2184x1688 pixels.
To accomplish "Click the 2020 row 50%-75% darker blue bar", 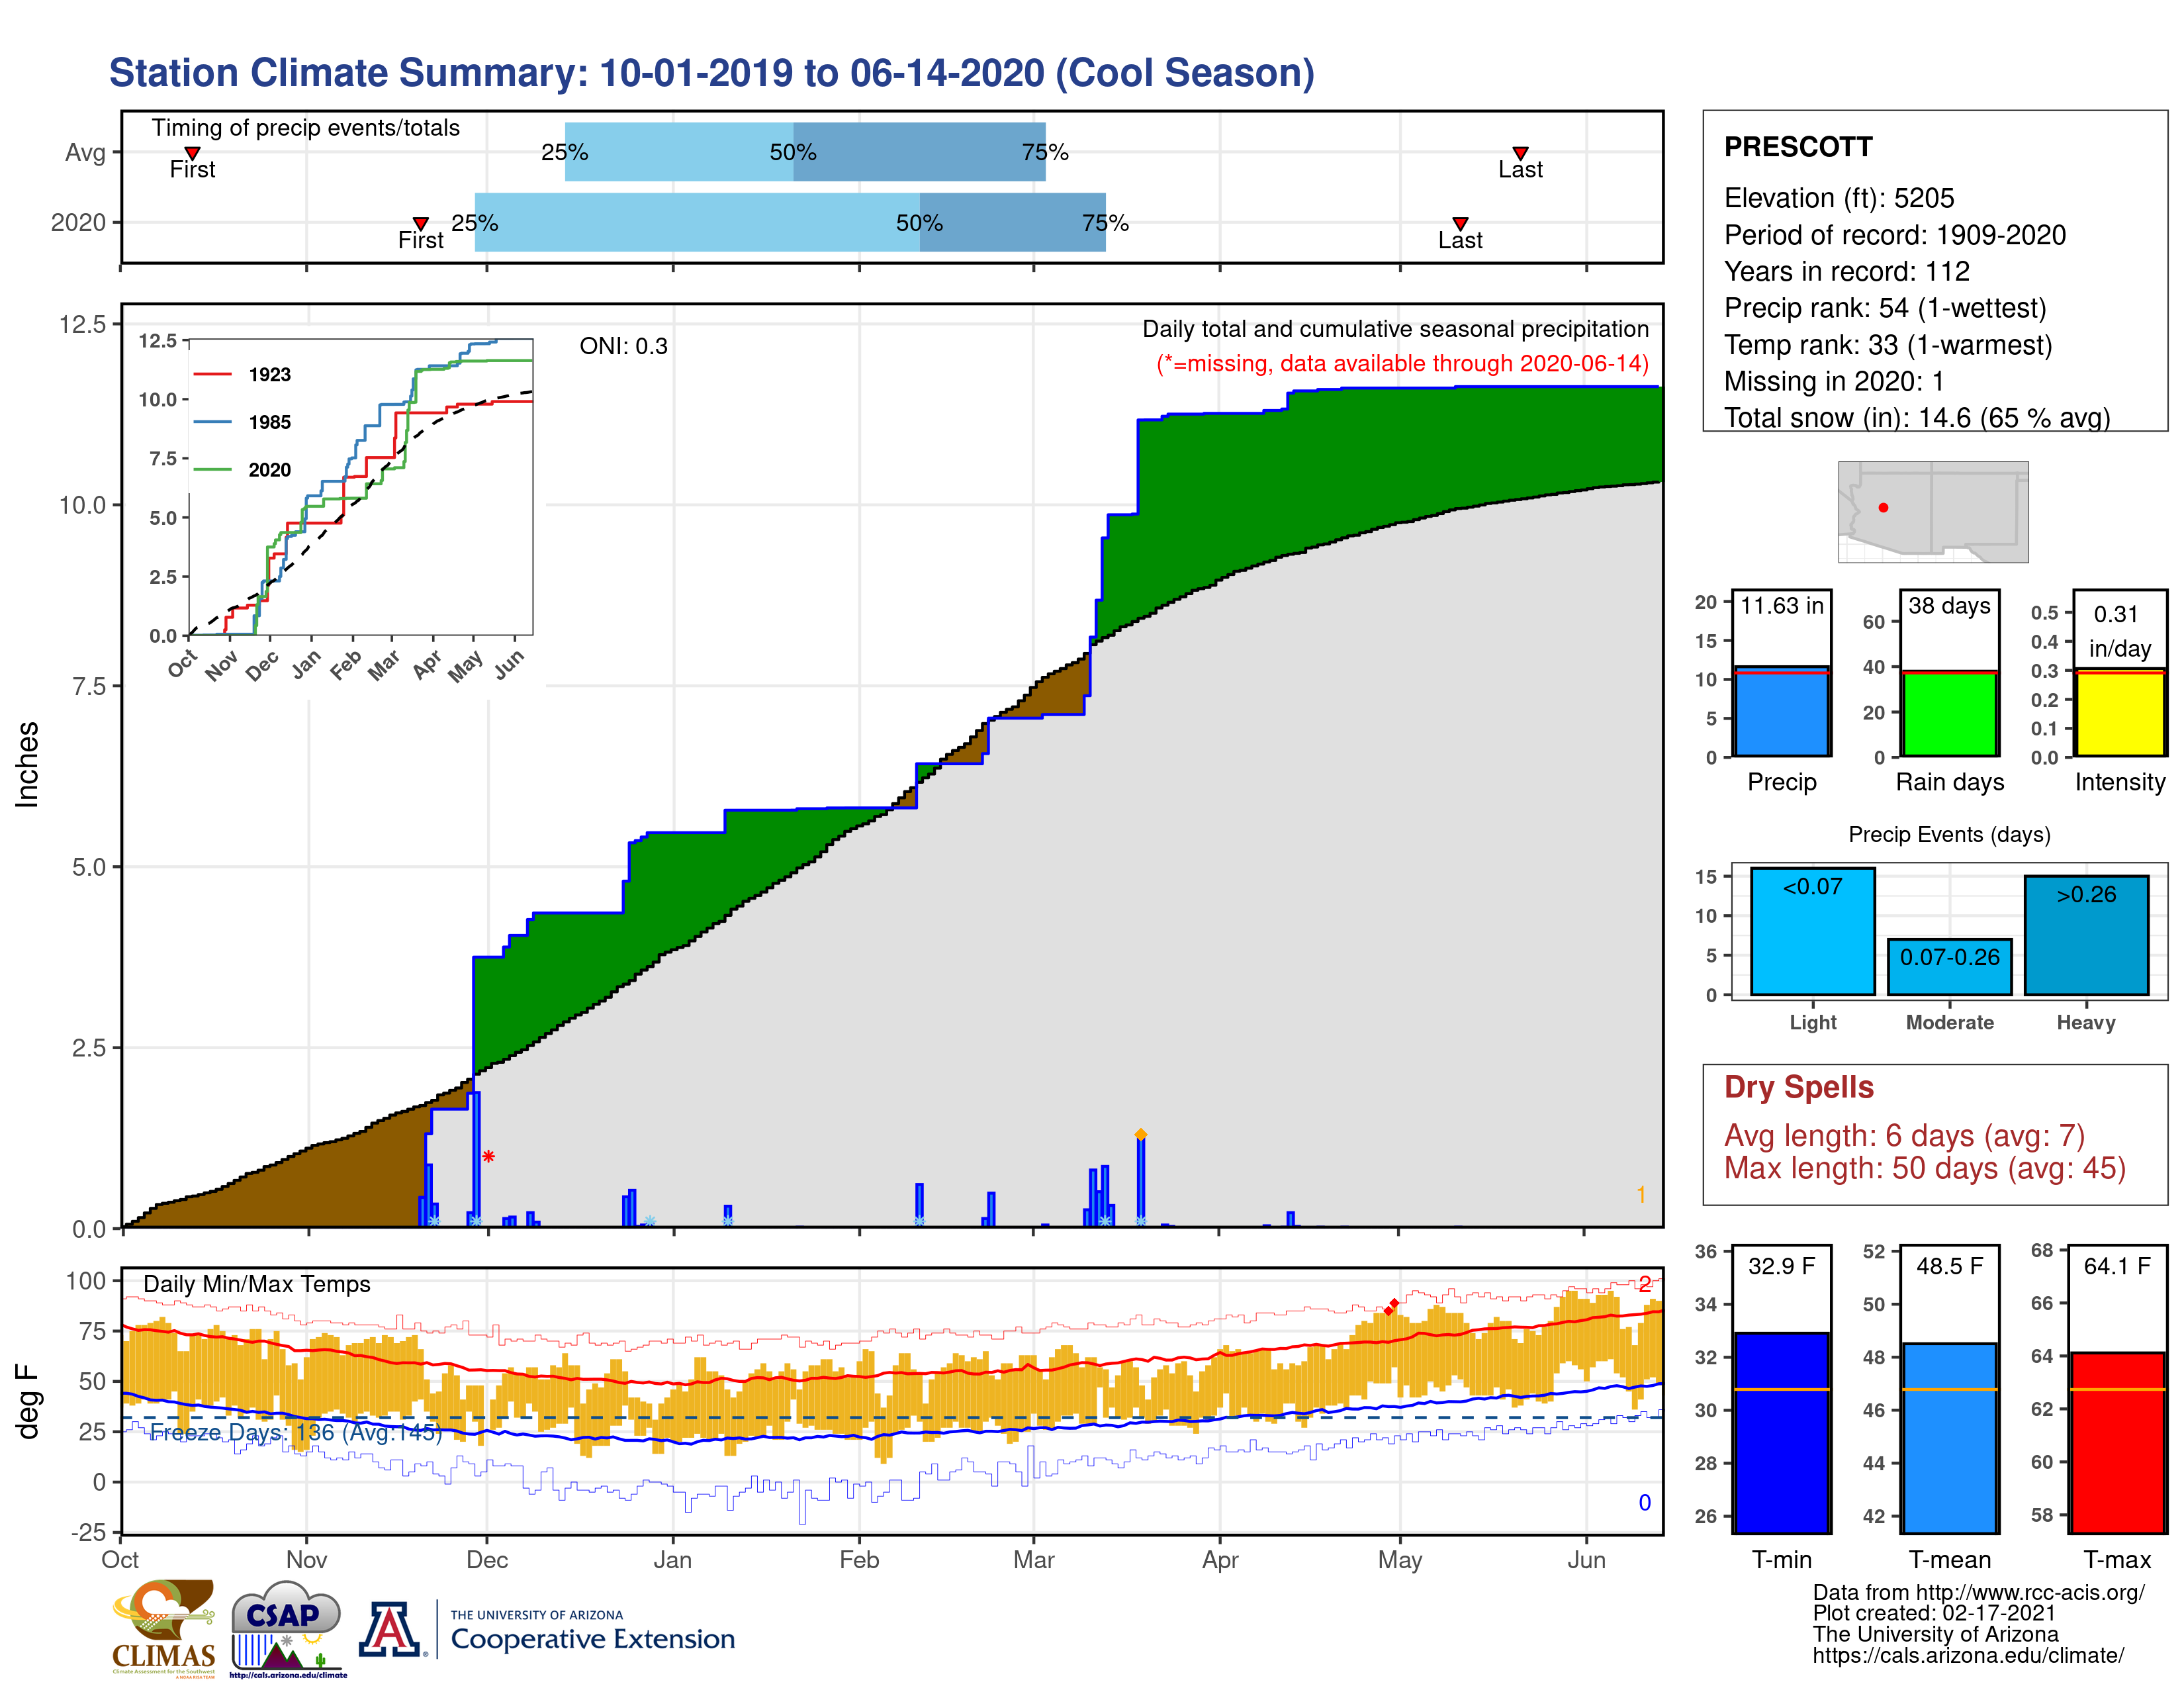I will click(1012, 222).
